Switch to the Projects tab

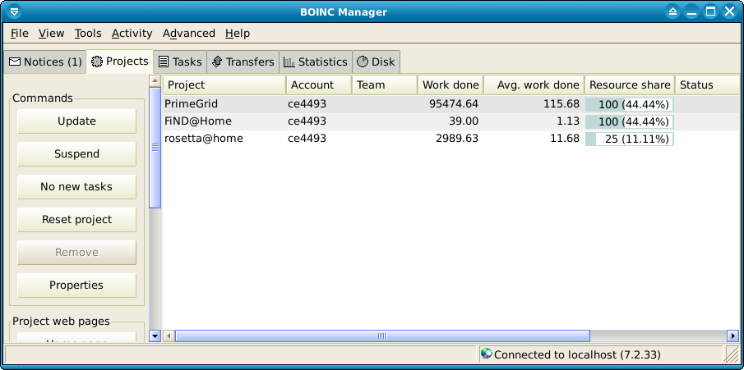click(x=119, y=62)
